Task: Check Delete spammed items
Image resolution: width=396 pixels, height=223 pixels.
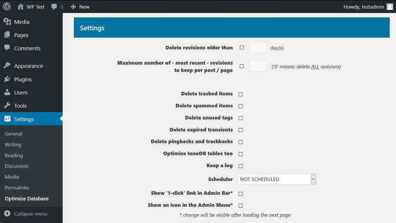Action: pyautogui.click(x=241, y=106)
